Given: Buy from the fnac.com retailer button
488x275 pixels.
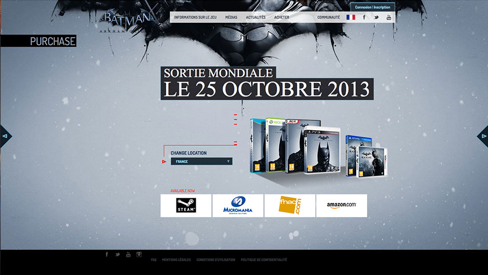Looking at the screenshot, I should pos(290,205).
